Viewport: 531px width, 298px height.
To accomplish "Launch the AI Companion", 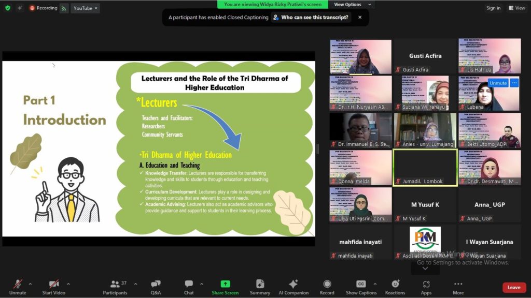I will pos(293,284).
